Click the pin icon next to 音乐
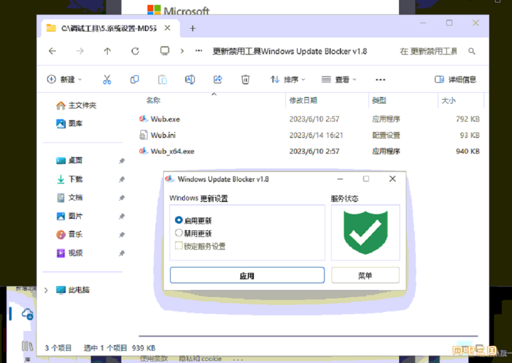The height and width of the screenshot is (363, 512). click(122, 234)
